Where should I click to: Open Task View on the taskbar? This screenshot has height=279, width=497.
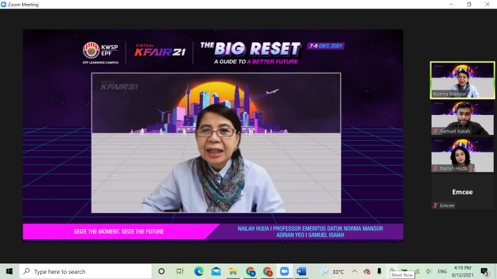coord(180,271)
